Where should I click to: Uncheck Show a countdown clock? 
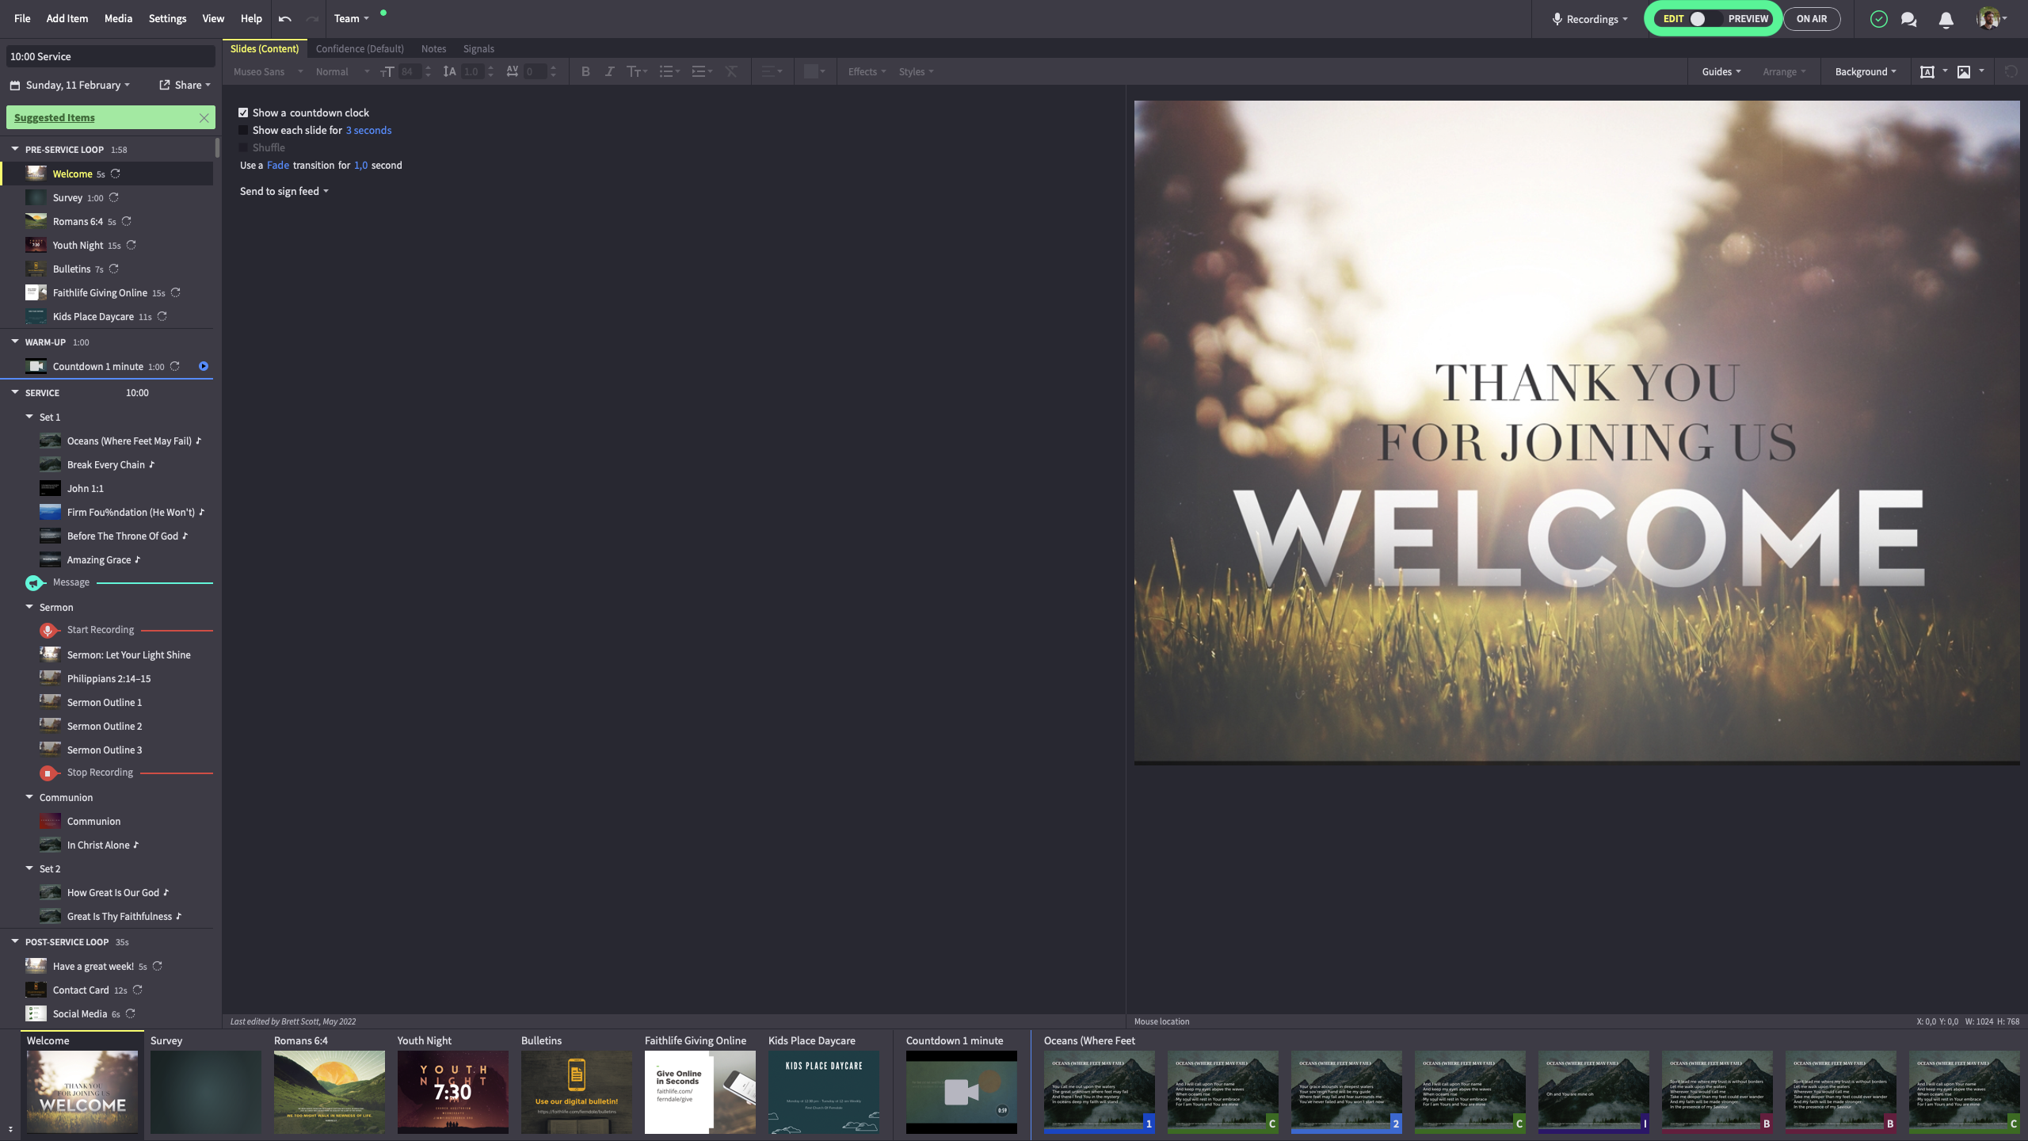click(x=244, y=113)
